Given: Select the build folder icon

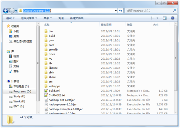Looking at the screenshot, I should click(x=46, y=36).
